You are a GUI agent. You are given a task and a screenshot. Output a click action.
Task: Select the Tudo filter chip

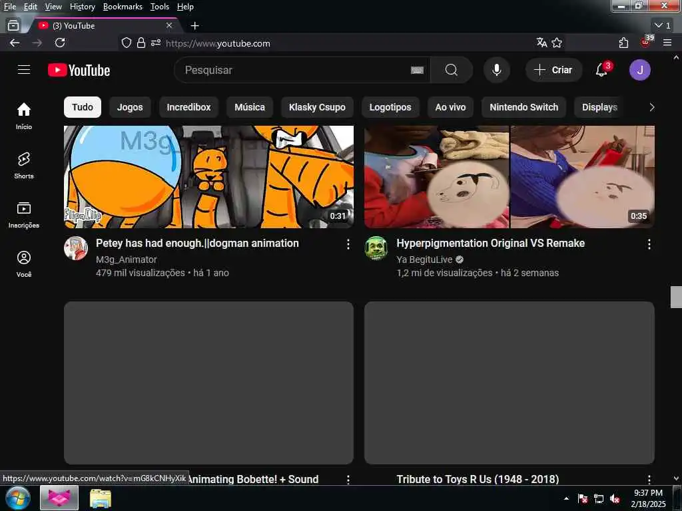(x=83, y=107)
